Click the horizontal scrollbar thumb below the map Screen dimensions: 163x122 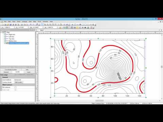(x=99, y=101)
